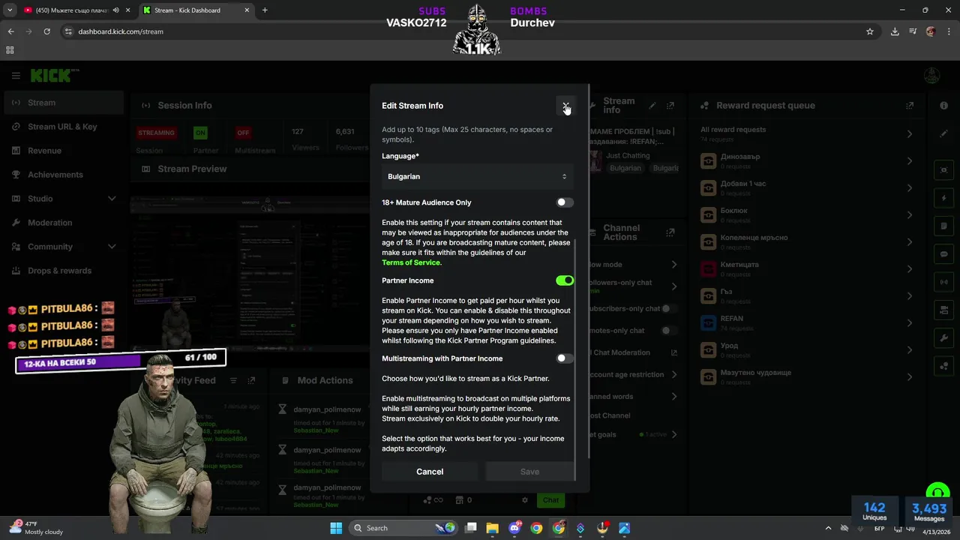Select Stream in the sidebar
The image size is (960, 540).
click(x=63, y=103)
